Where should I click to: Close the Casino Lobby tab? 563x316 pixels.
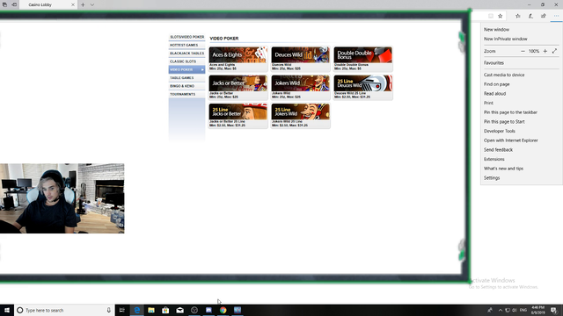tap(73, 4)
